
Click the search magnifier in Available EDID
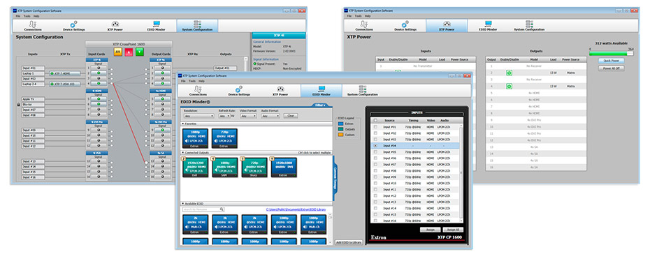tap(222, 209)
